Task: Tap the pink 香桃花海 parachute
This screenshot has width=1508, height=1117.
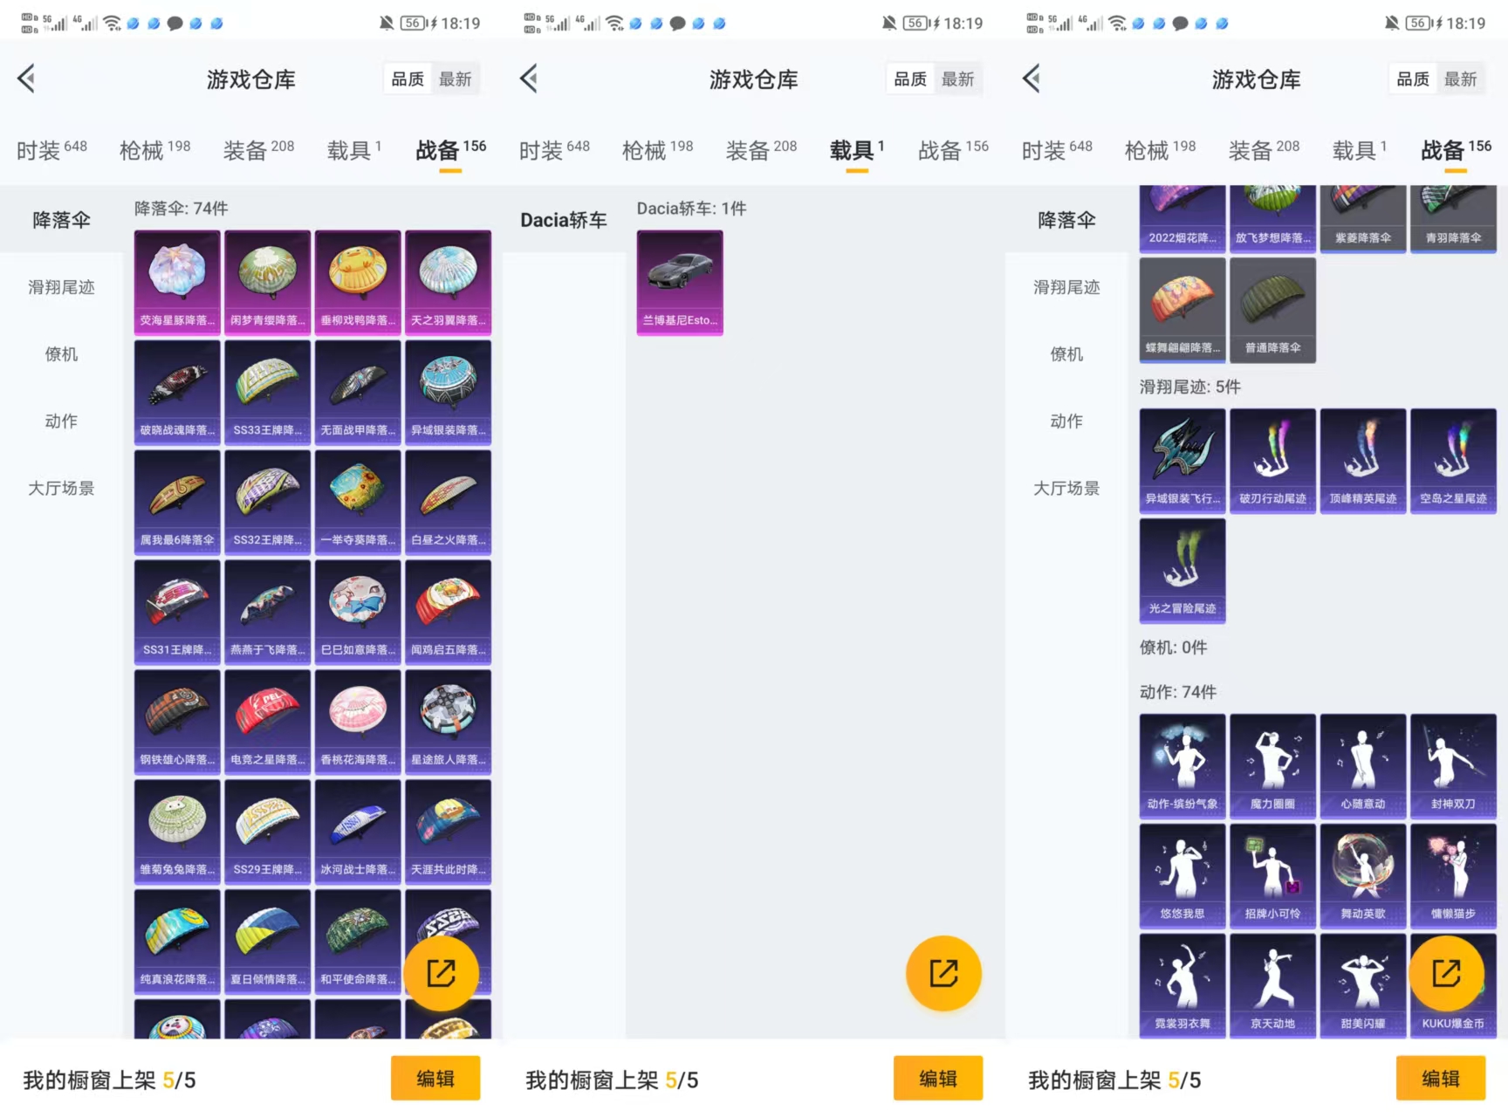Action: pyautogui.click(x=358, y=723)
